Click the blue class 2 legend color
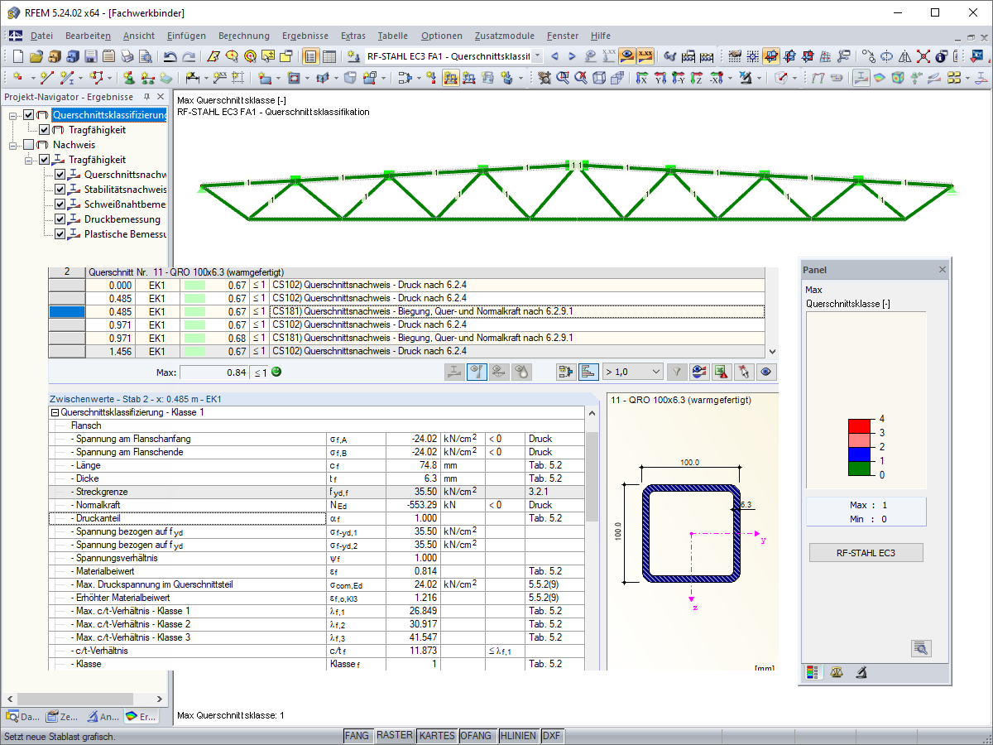The height and width of the screenshot is (745, 993). point(861,454)
